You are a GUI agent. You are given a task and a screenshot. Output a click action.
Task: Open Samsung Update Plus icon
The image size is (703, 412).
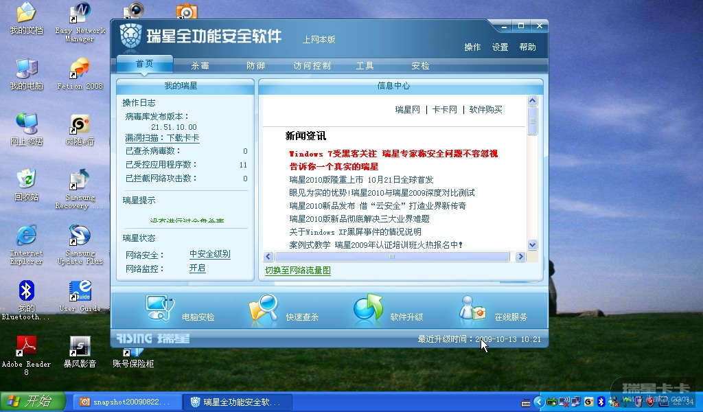[x=80, y=244]
